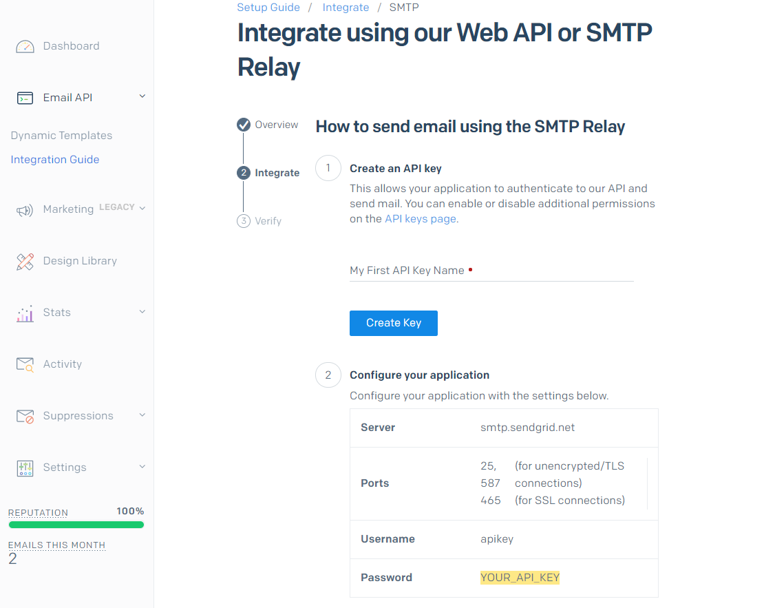Select Stats in the sidebar
This screenshot has height=608, width=775.
[57, 313]
